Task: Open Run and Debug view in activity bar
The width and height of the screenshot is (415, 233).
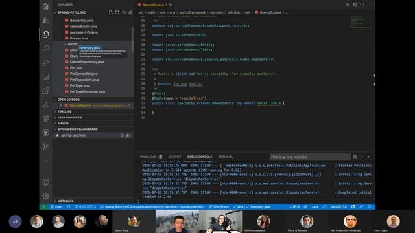Action: point(46,62)
